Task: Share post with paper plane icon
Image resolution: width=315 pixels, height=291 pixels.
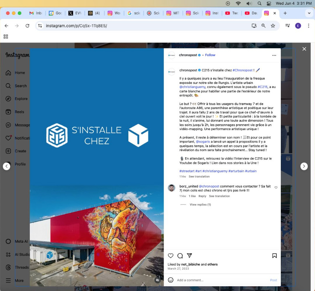Action: [189, 255]
